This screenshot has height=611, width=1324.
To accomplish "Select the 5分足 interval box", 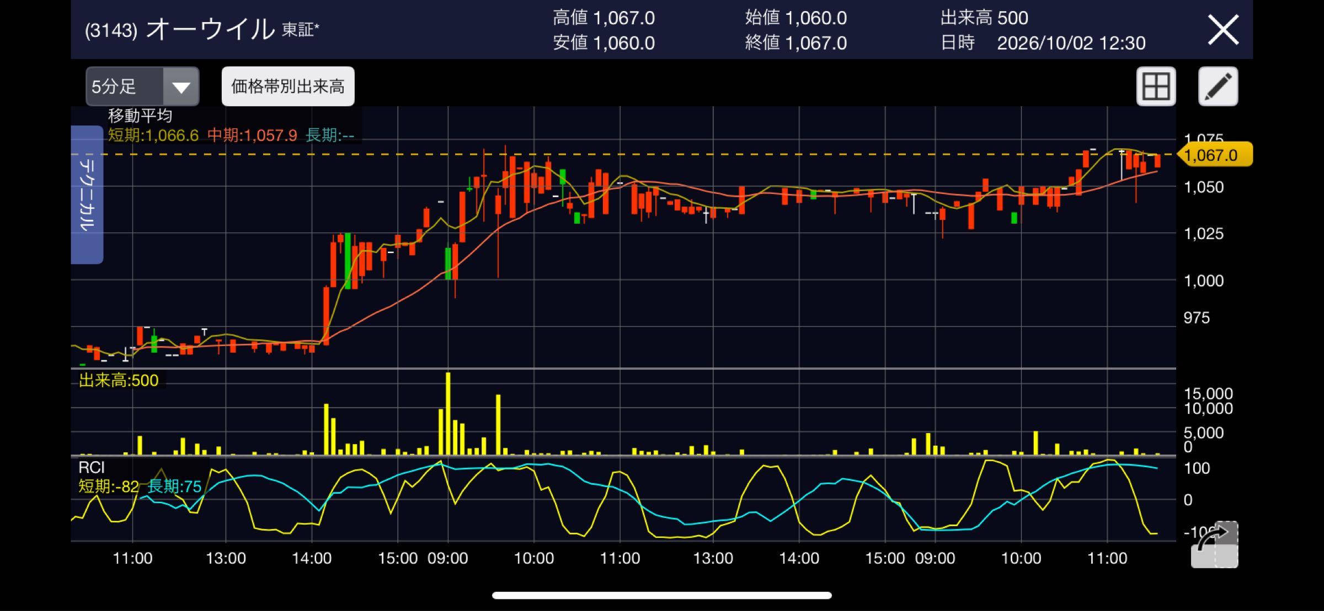I will pos(142,86).
